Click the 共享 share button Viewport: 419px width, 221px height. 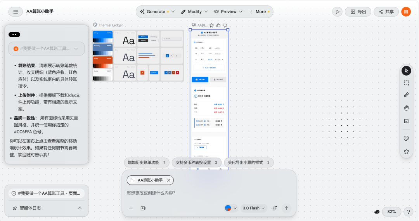point(386,12)
